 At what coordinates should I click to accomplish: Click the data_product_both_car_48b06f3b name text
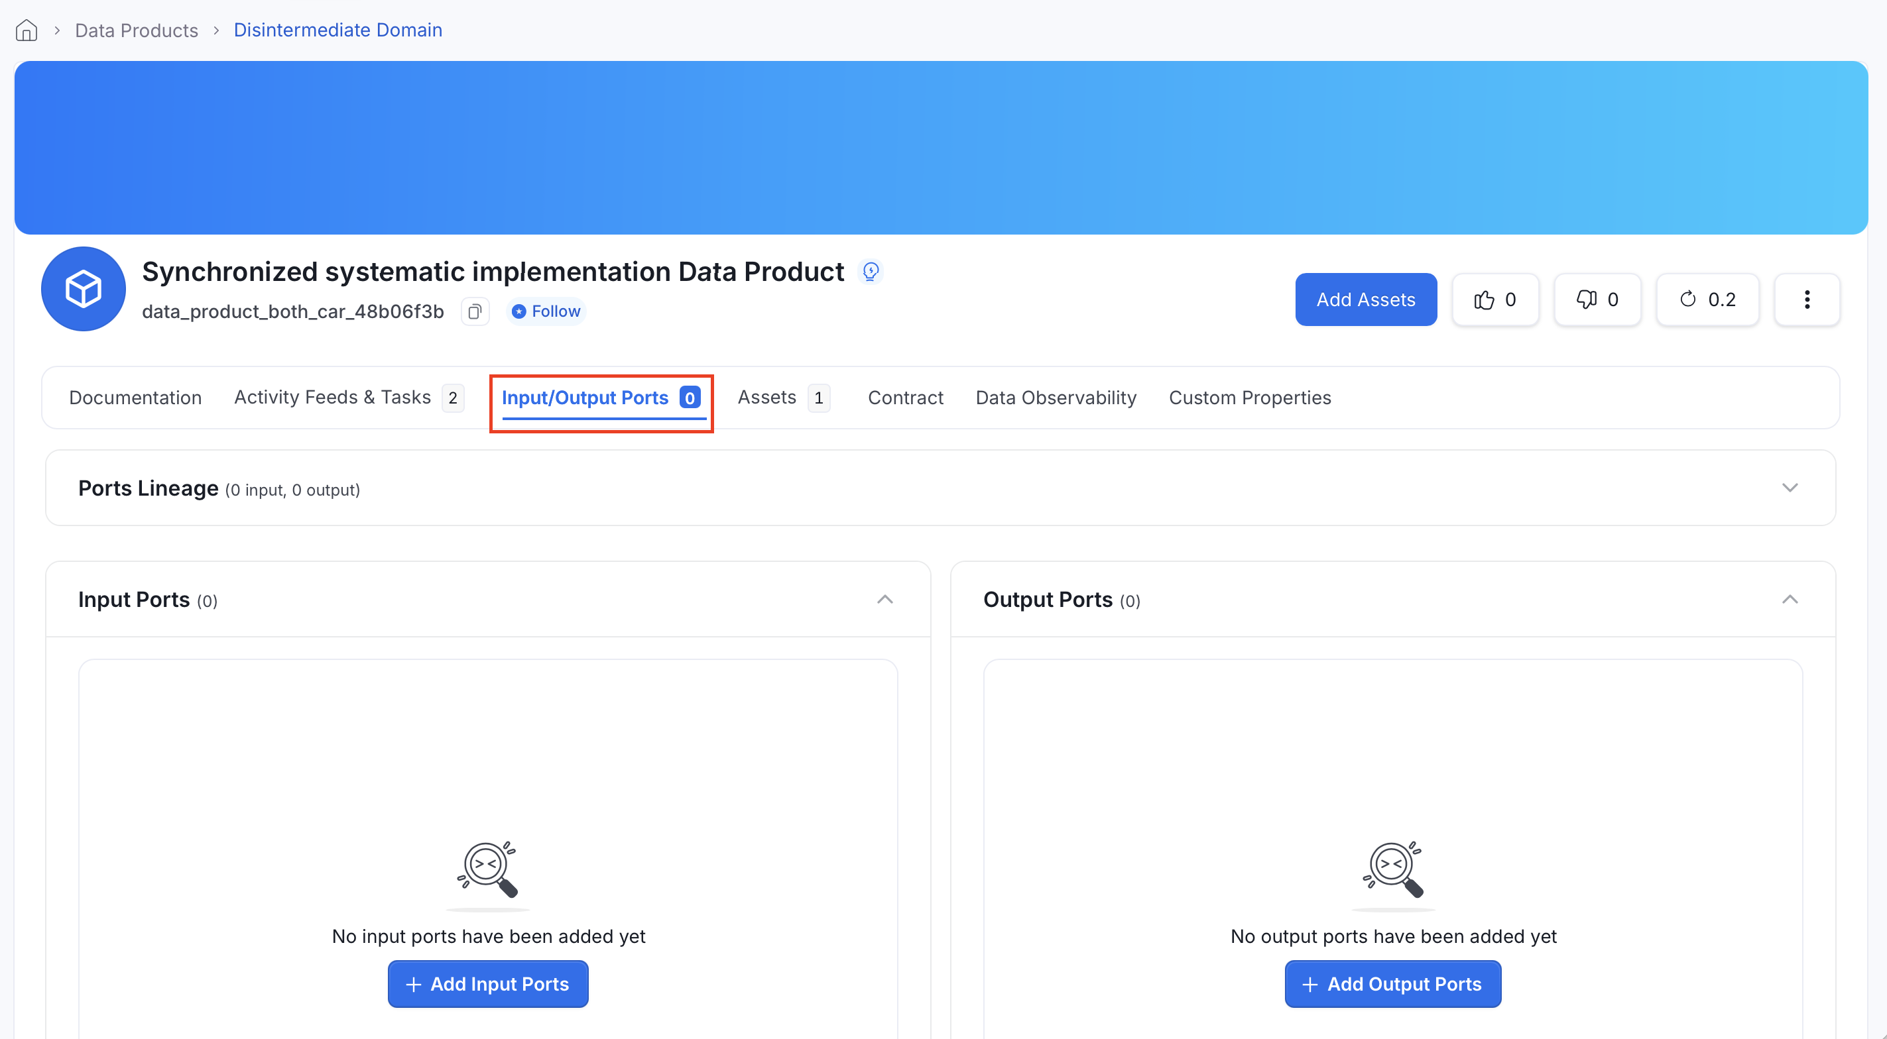[293, 312]
